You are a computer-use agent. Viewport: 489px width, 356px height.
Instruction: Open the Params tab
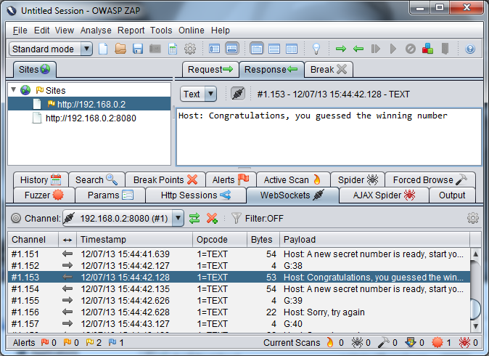pos(110,195)
